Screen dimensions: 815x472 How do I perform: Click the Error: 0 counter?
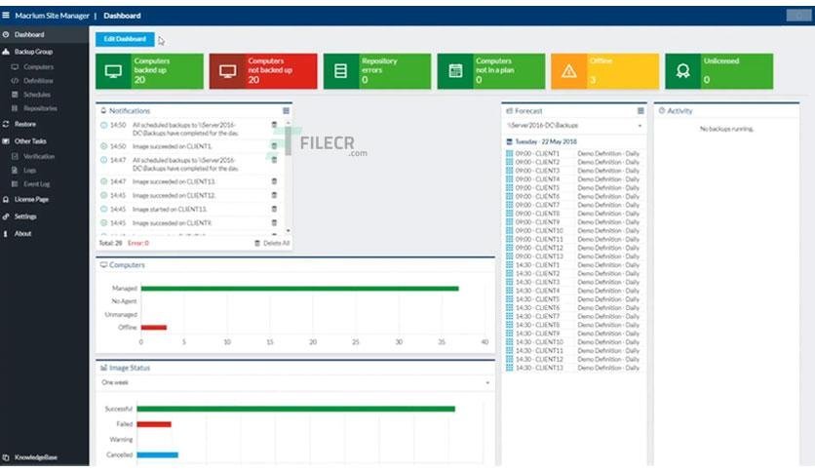138,243
